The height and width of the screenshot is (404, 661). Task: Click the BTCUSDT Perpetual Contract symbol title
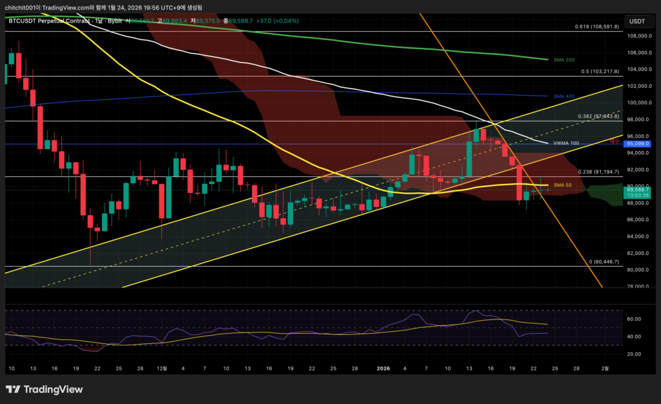(x=49, y=21)
